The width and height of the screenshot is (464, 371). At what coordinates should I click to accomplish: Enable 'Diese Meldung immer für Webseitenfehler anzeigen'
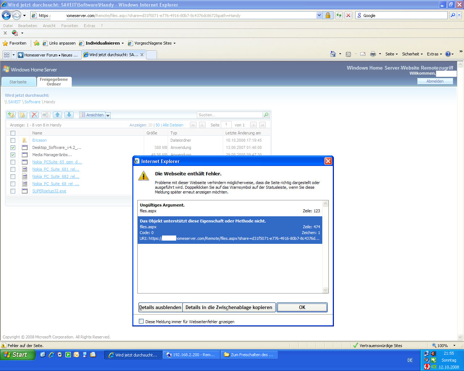click(x=141, y=321)
